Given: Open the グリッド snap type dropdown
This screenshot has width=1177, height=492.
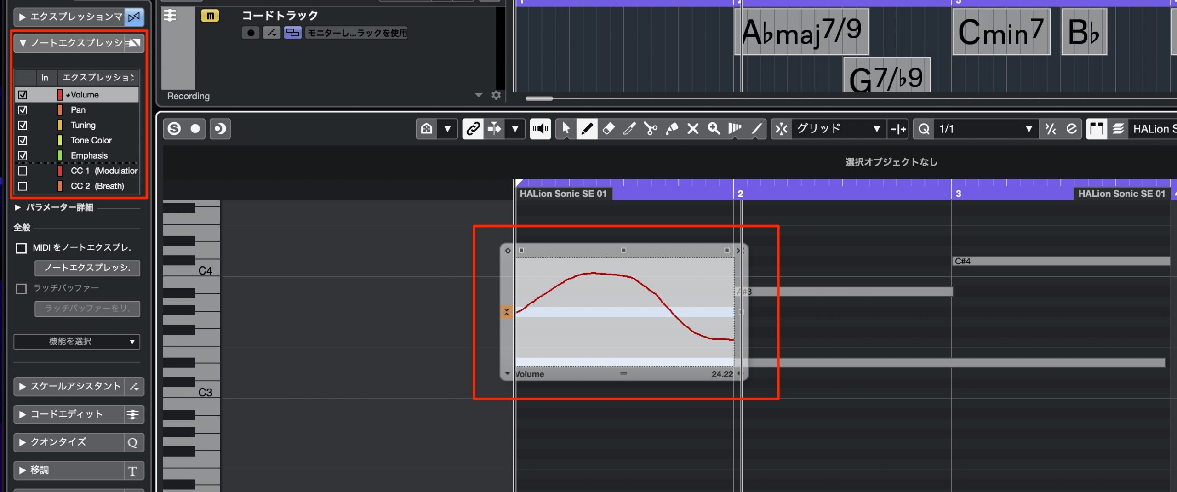Looking at the screenshot, I should pos(839,129).
